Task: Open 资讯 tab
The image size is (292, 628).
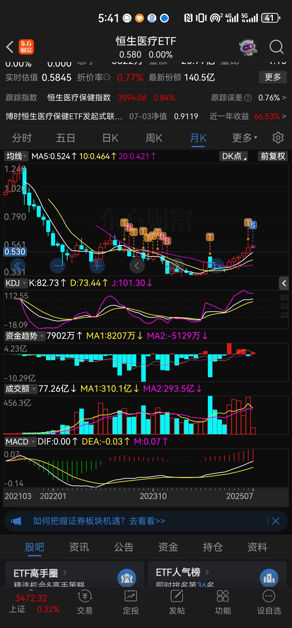Action: tap(79, 547)
